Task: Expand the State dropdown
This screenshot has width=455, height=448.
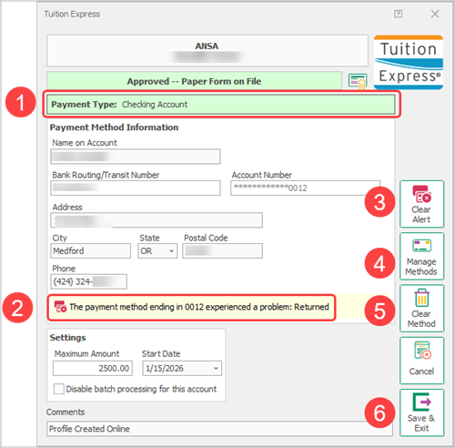Action: (x=171, y=251)
